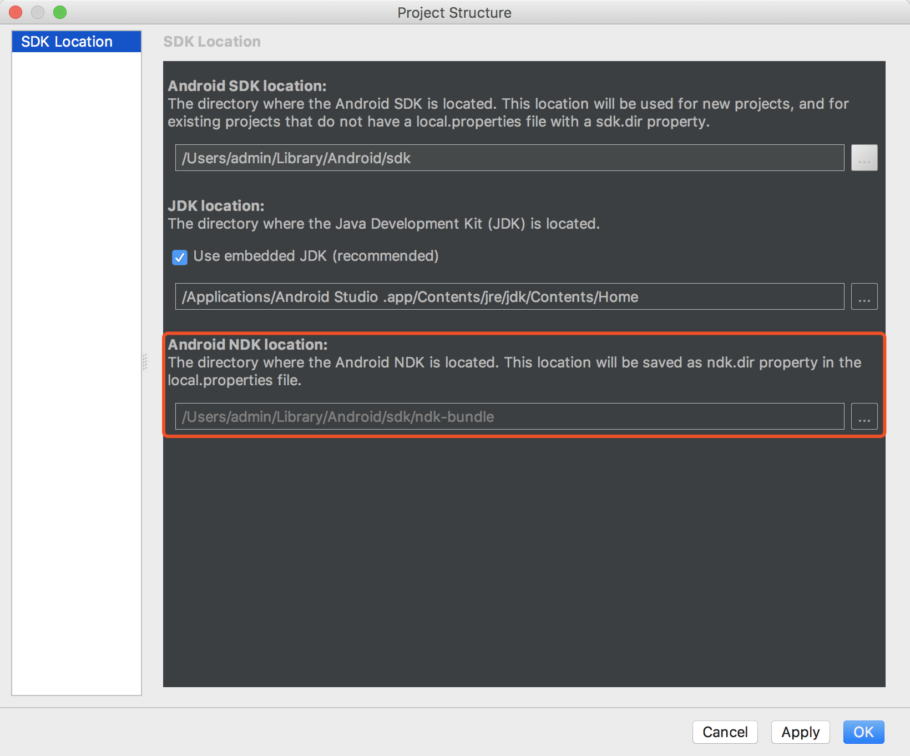Click the JDK location heading
The image size is (910, 756).
(x=216, y=206)
